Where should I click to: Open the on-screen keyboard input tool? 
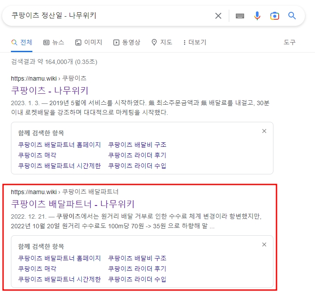click(x=240, y=16)
